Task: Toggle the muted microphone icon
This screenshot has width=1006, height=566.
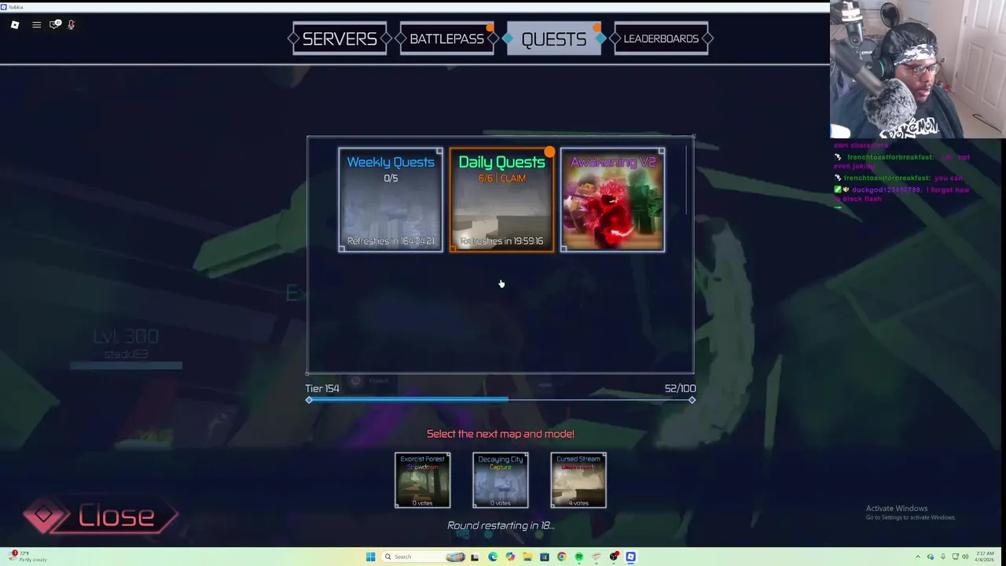Action: 71,25
